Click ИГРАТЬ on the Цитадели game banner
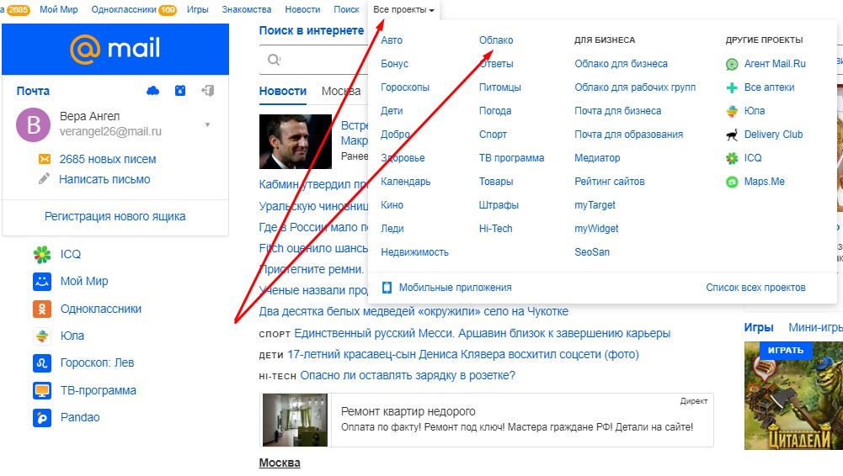 click(x=785, y=350)
